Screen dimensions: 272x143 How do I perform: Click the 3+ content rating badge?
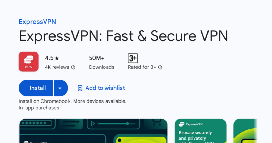tap(133, 58)
